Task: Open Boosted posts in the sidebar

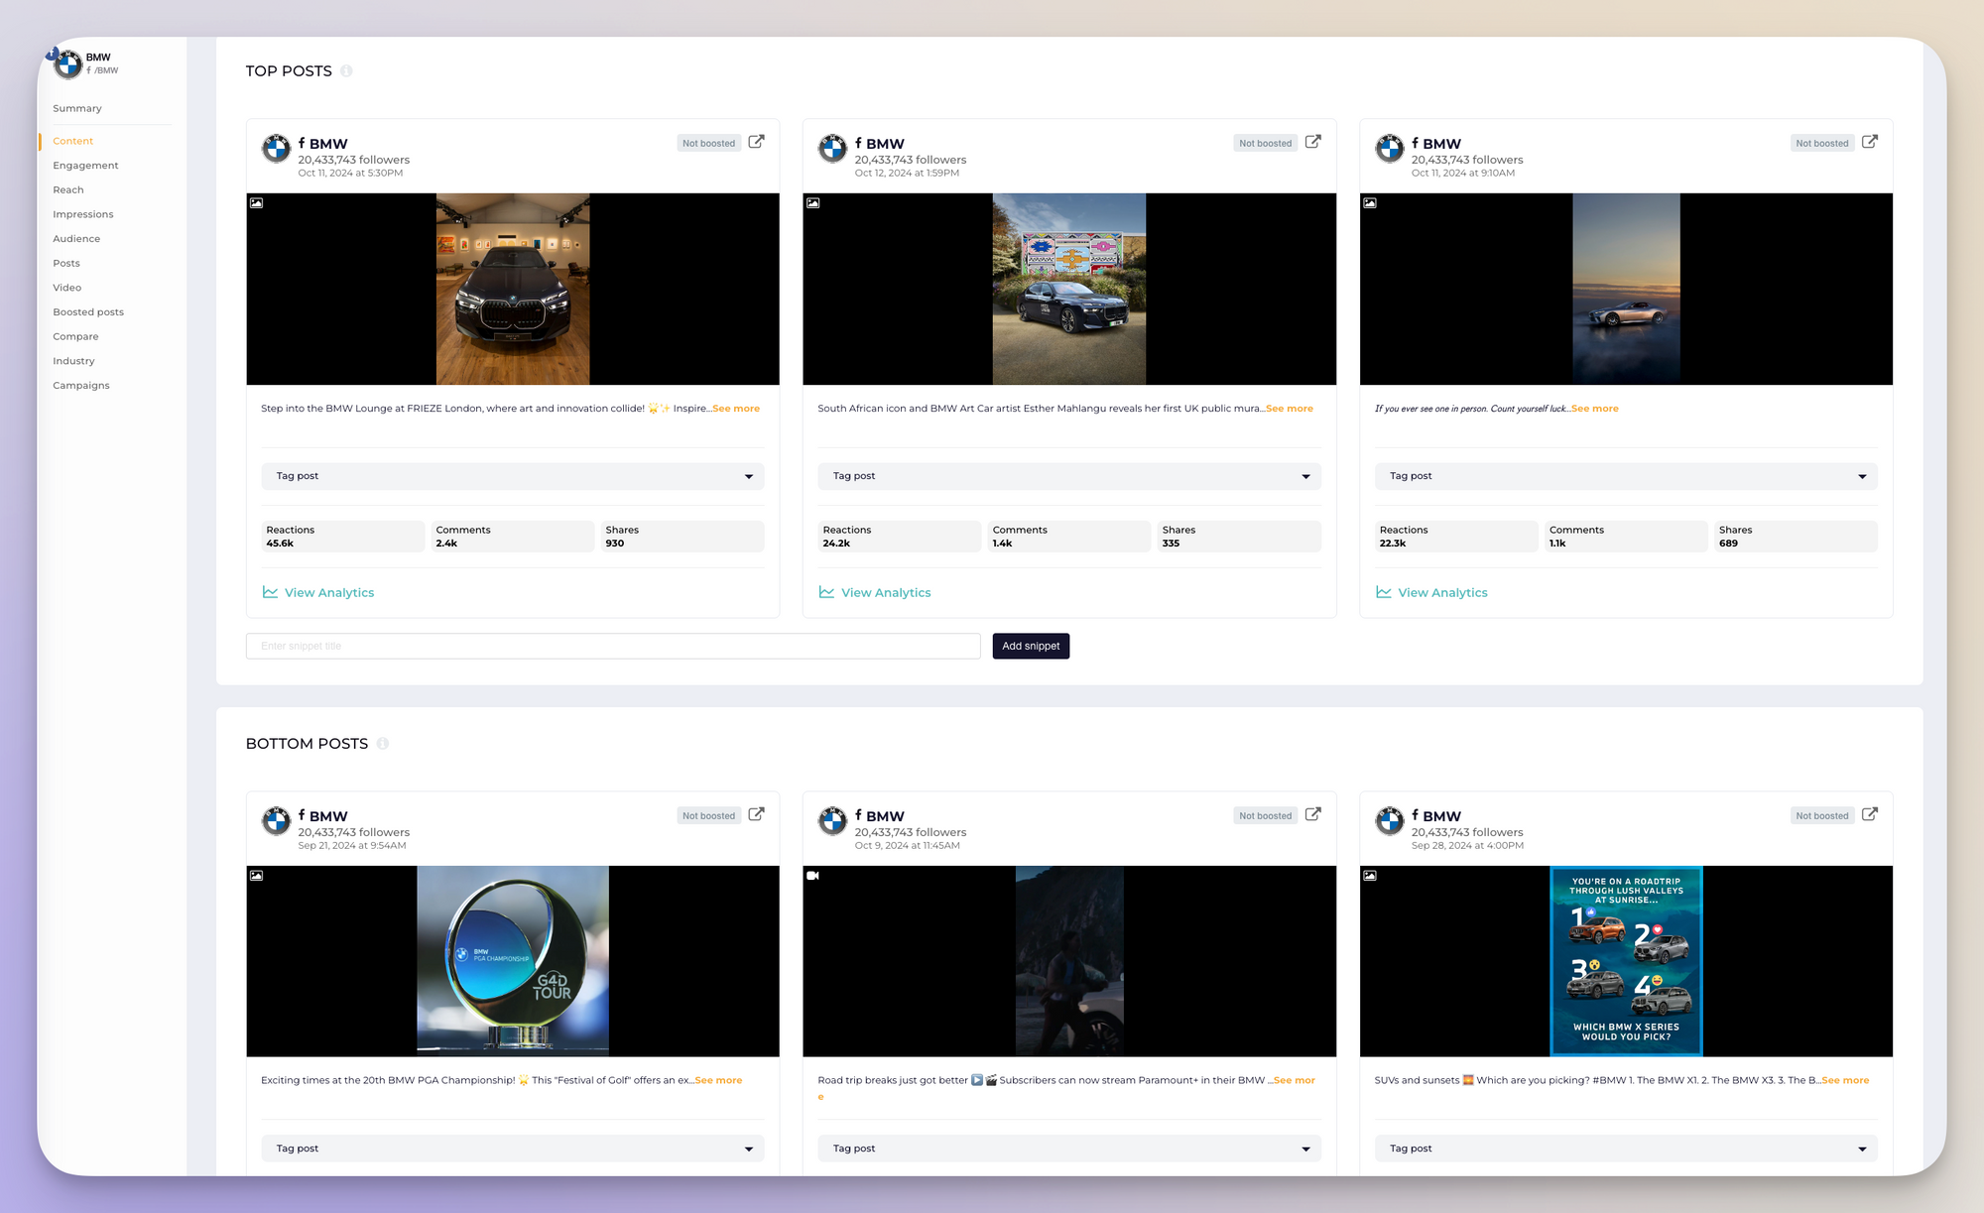Action: (x=88, y=312)
